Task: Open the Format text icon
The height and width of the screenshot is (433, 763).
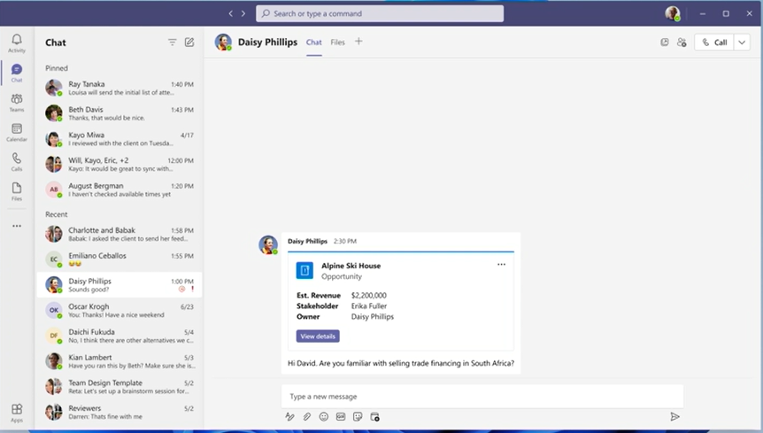Action: 290,416
